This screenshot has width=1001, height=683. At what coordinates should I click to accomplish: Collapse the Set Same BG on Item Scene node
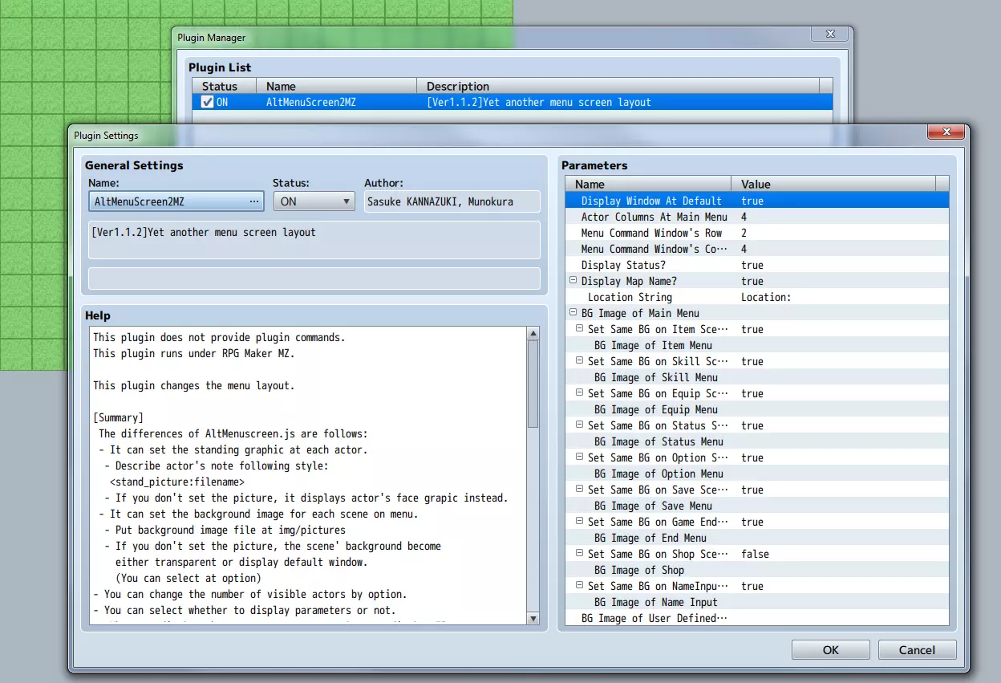pos(580,329)
